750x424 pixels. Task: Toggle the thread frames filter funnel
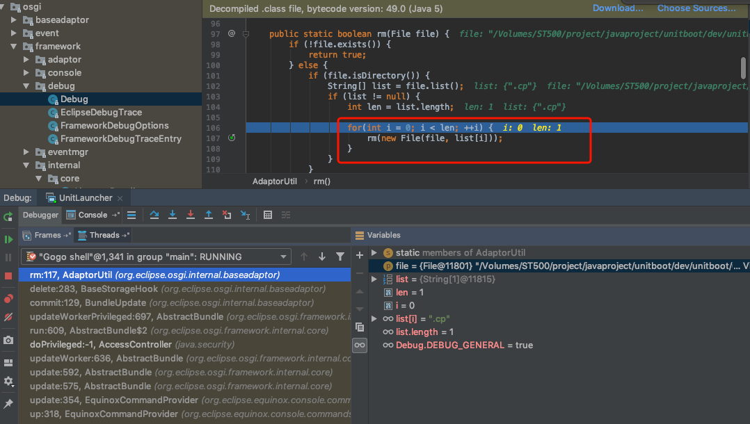point(340,256)
